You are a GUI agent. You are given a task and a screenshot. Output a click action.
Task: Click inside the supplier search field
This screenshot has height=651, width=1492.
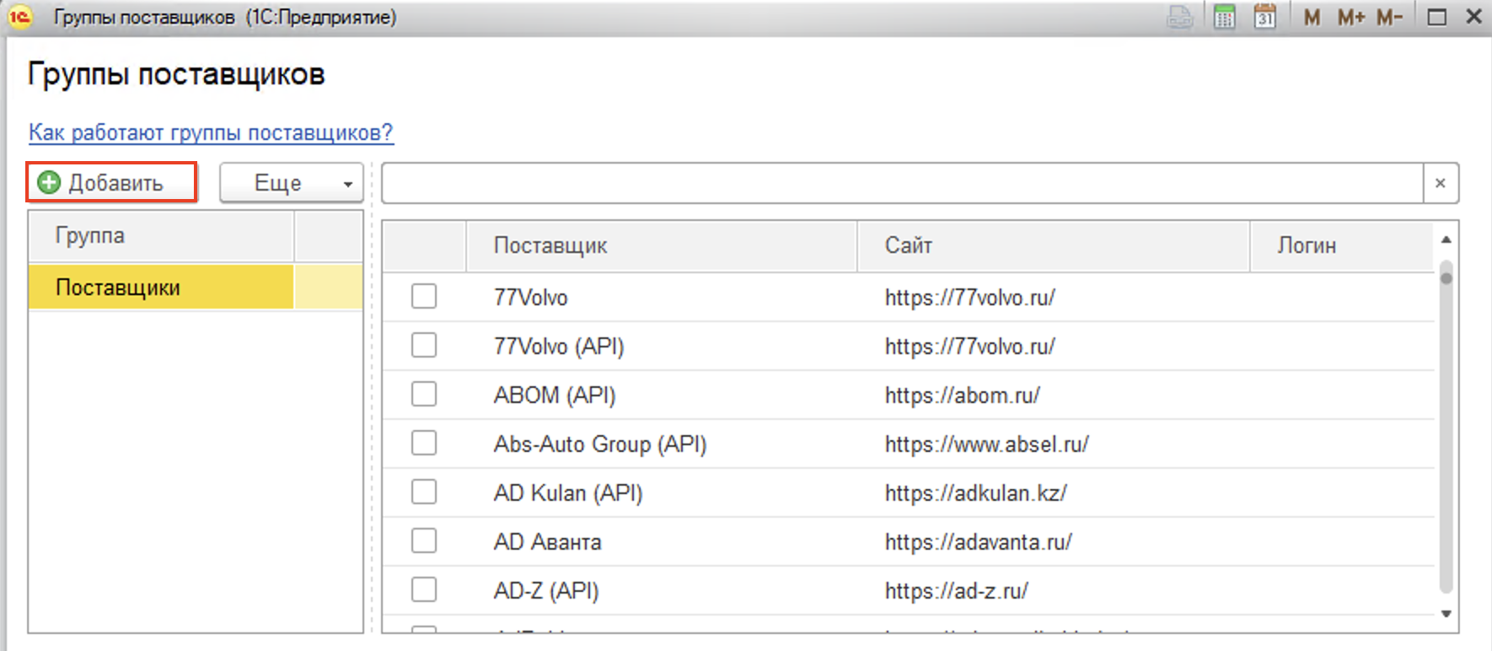point(902,183)
